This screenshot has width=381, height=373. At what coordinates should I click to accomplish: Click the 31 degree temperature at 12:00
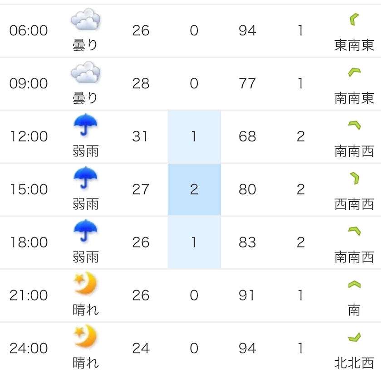140,136
